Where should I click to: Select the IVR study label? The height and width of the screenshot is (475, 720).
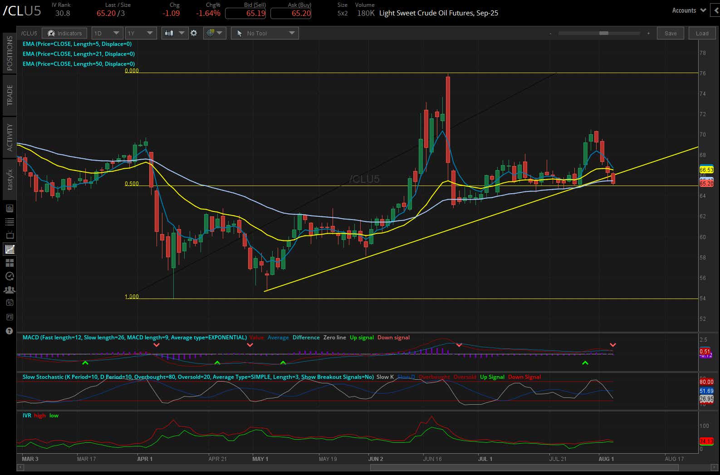point(27,416)
